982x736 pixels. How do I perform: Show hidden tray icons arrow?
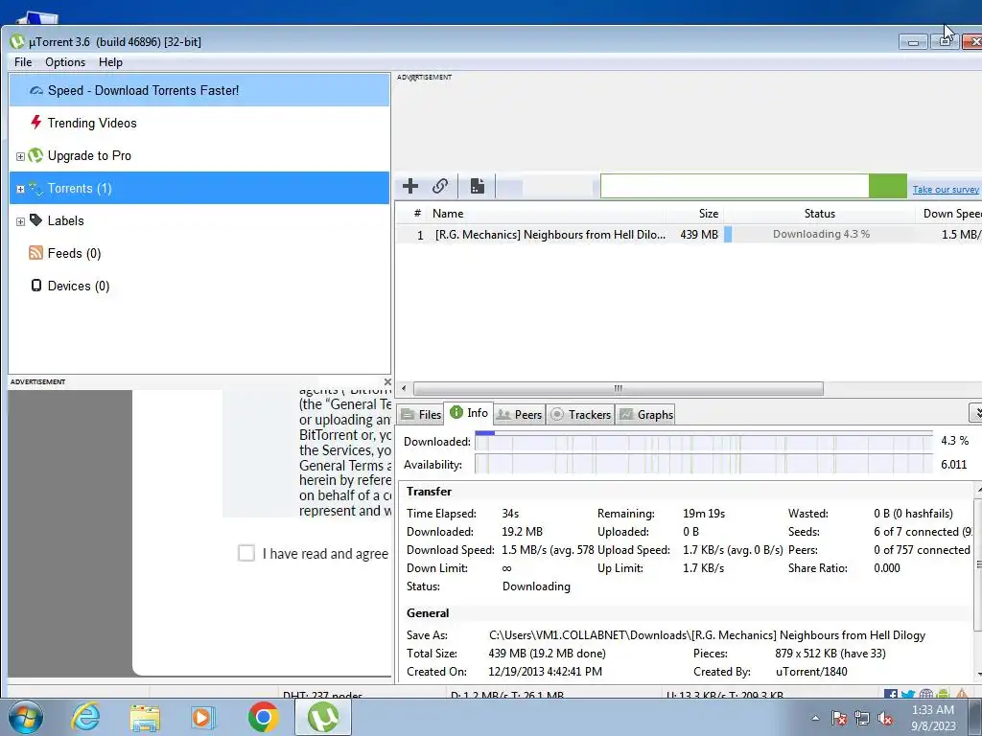tap(815, 718)
